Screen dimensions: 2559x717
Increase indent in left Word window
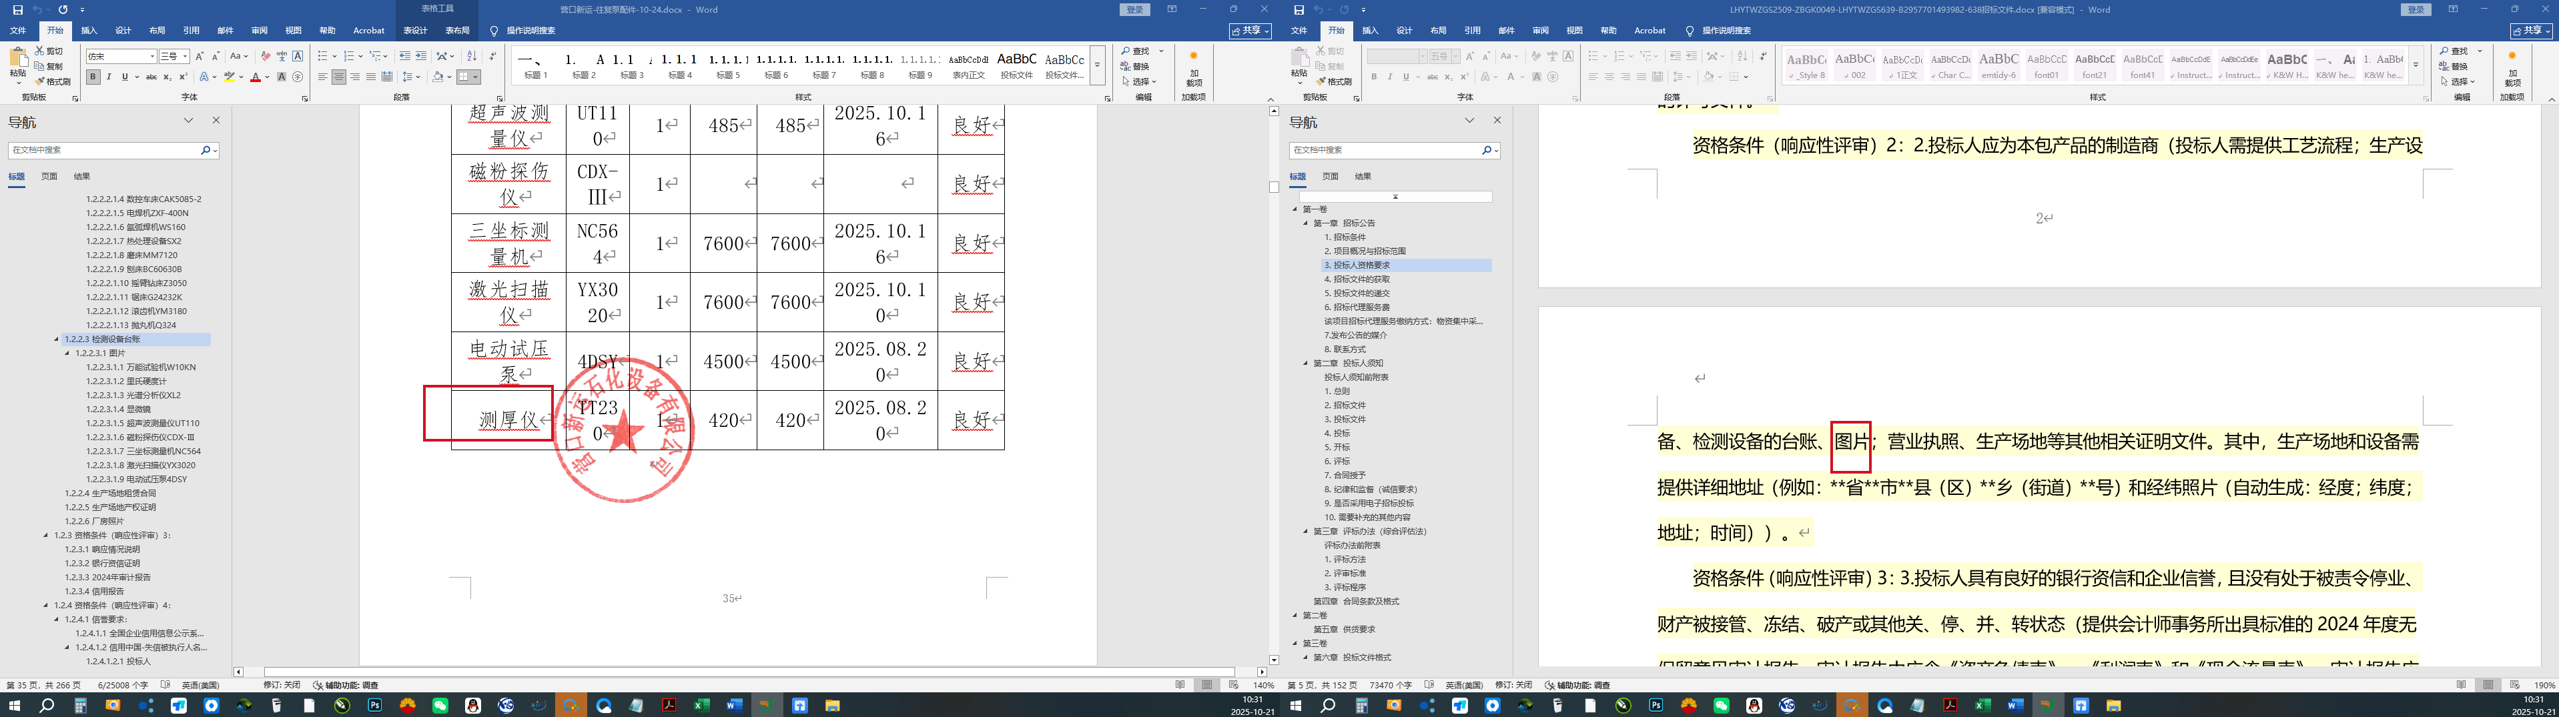tap(420, 57)
